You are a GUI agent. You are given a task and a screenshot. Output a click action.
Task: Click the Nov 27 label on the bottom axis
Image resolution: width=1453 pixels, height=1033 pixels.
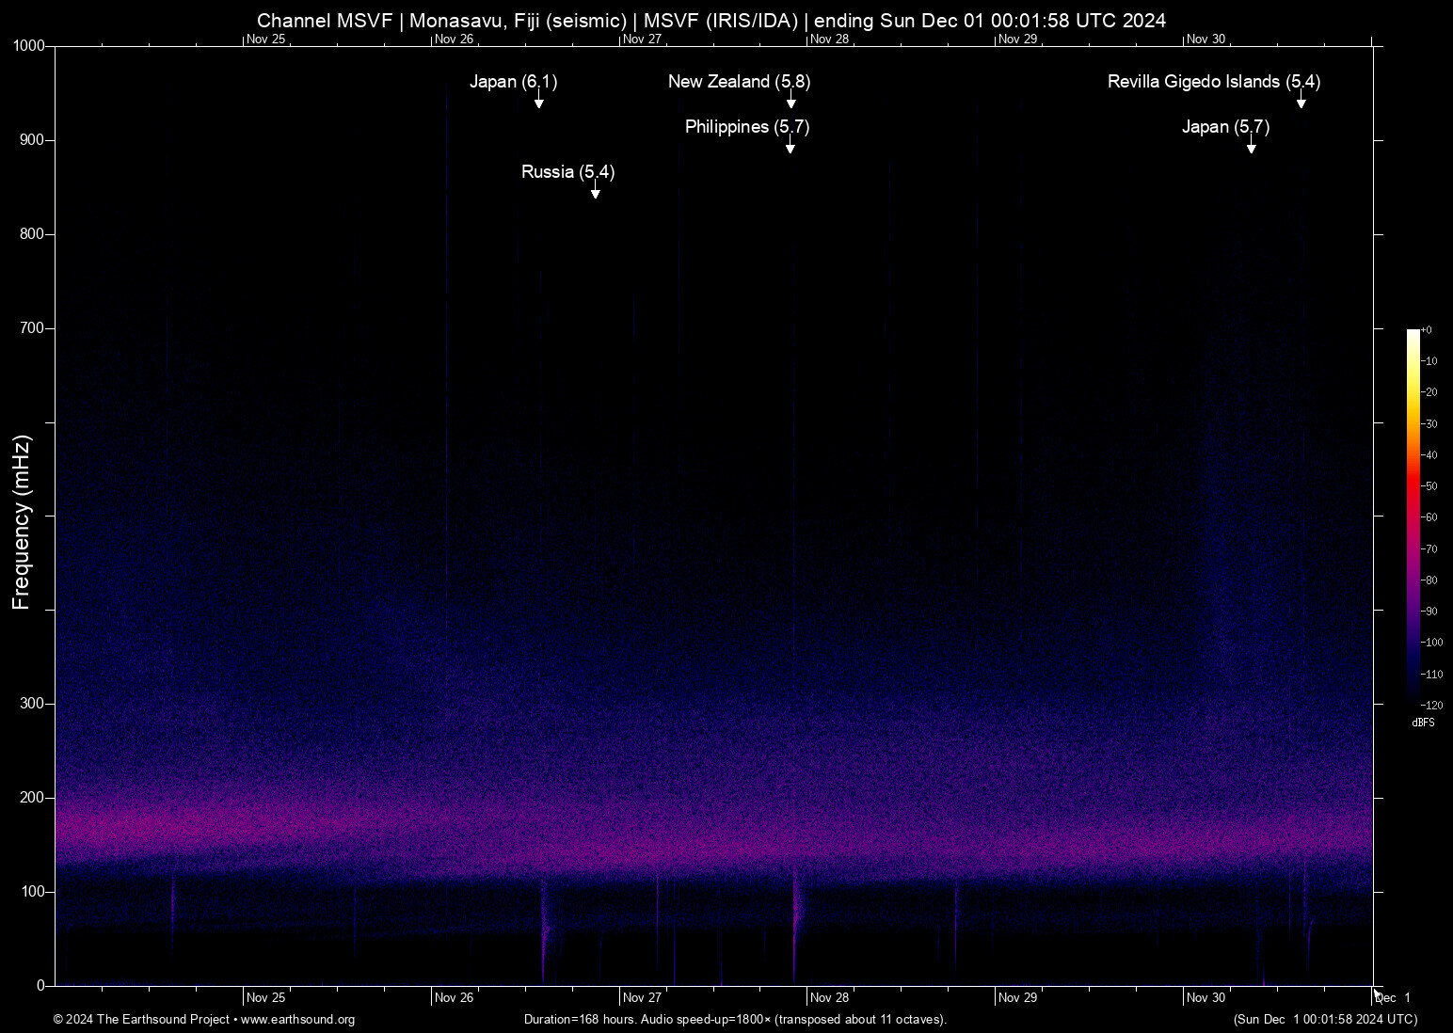coord(642,998)
